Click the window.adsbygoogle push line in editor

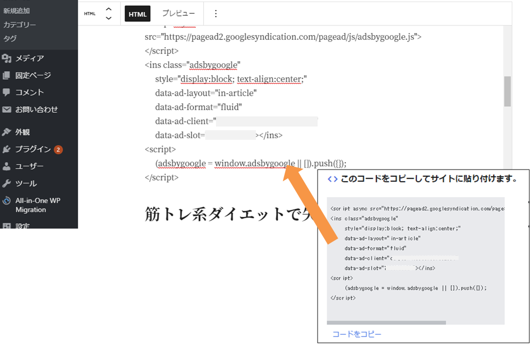[x=251, y=163]
